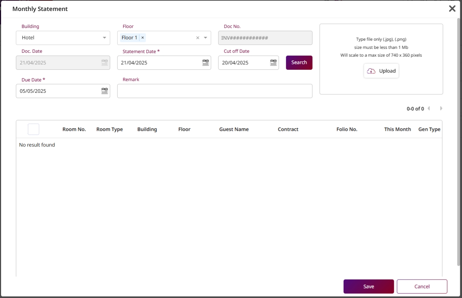Clear all selected floors
This screenshot has width=462, height=298.
[x=198, y=38]
